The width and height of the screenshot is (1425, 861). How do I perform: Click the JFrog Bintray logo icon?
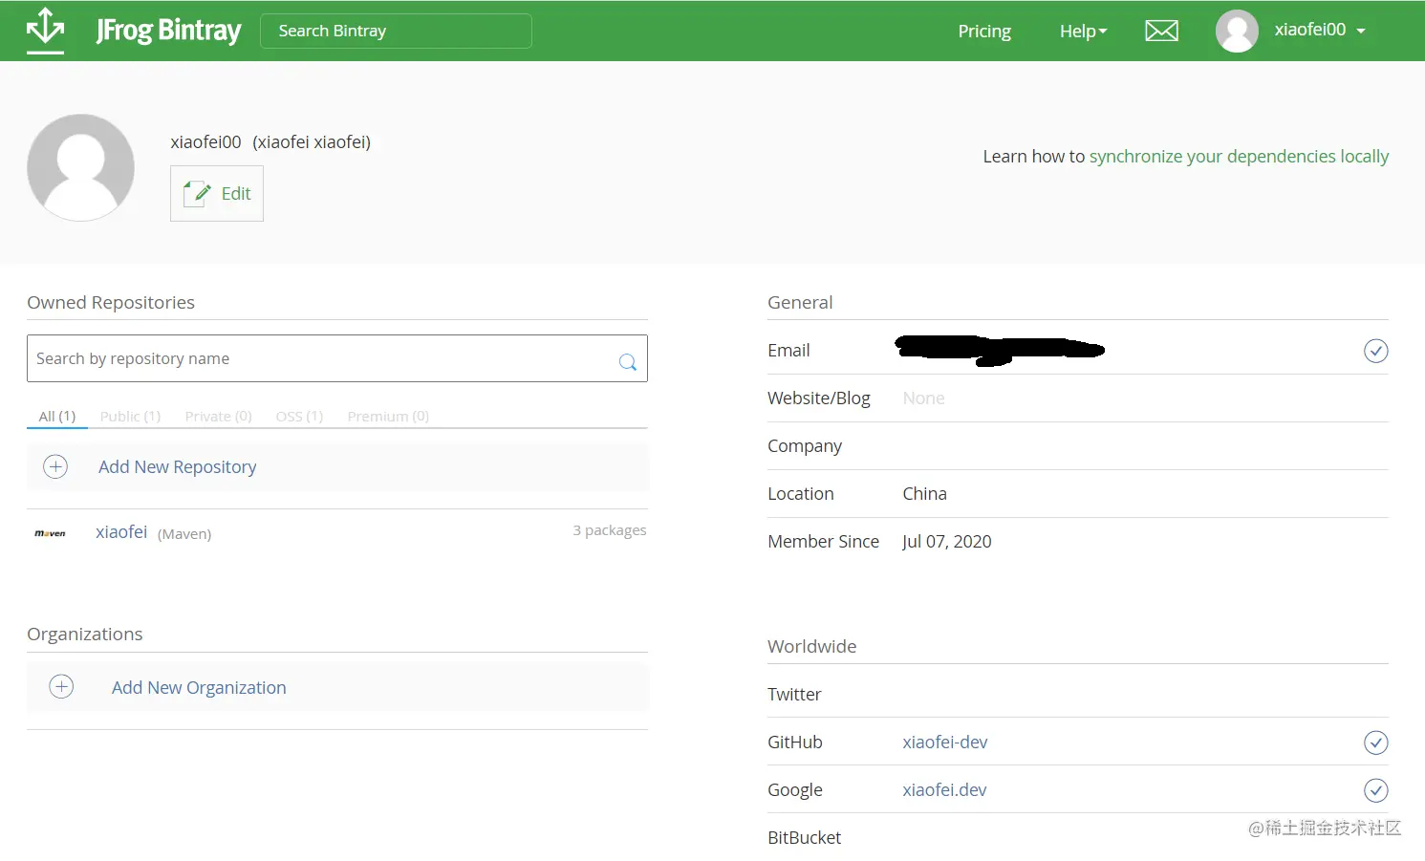(45, 30)
